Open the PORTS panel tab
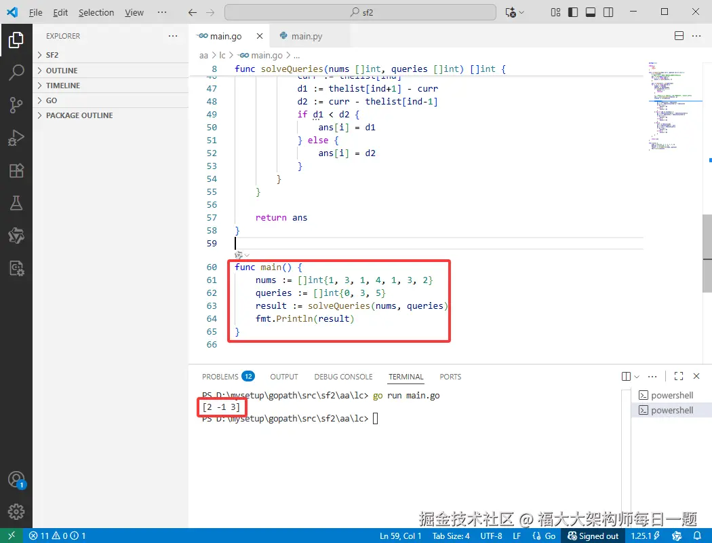Image resolution: width=712 pixels, height=543 pixels. pos(450,377)
